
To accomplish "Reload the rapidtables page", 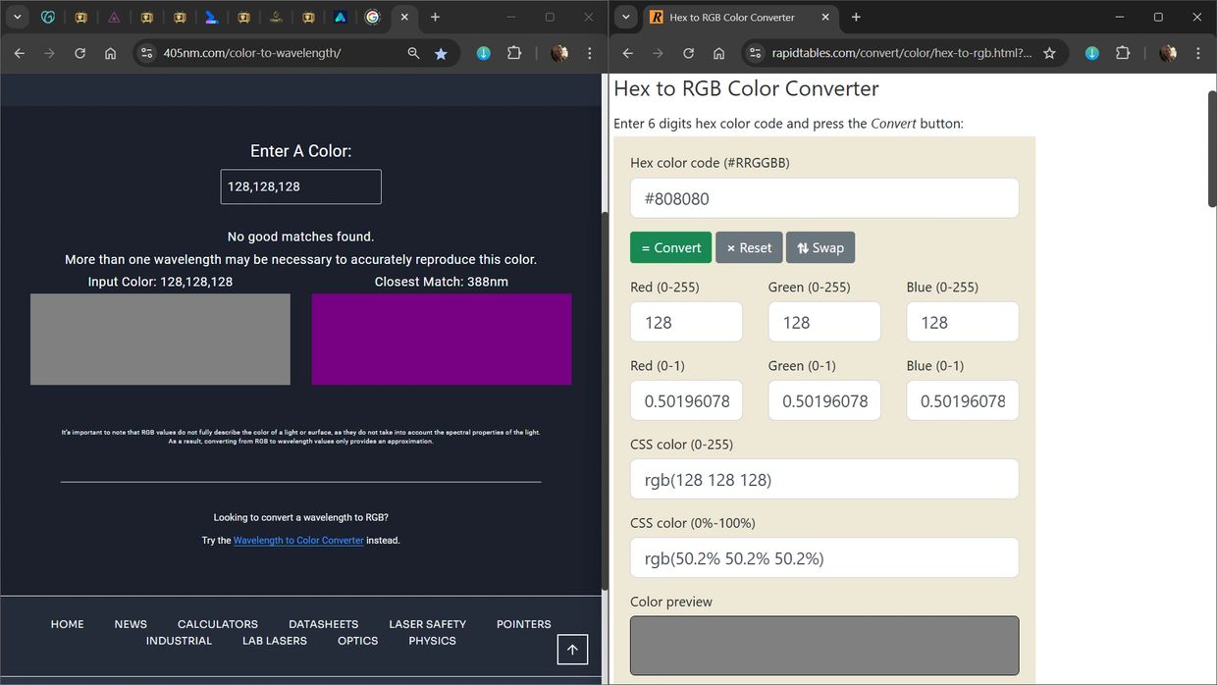I will click(688, 53).
